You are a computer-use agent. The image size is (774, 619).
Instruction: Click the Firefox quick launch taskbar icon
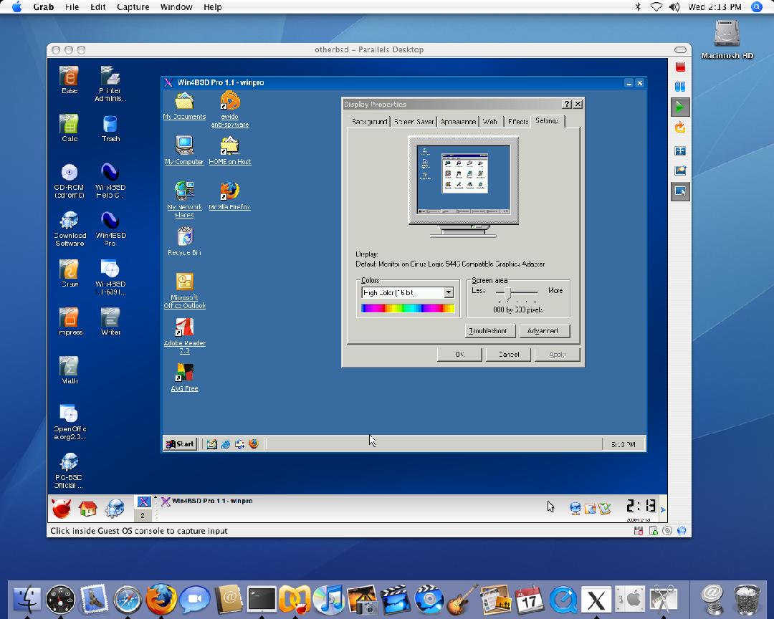pyautogui.click(x=254, y=443)
